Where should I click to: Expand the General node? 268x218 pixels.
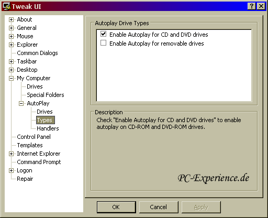[11, 28]
